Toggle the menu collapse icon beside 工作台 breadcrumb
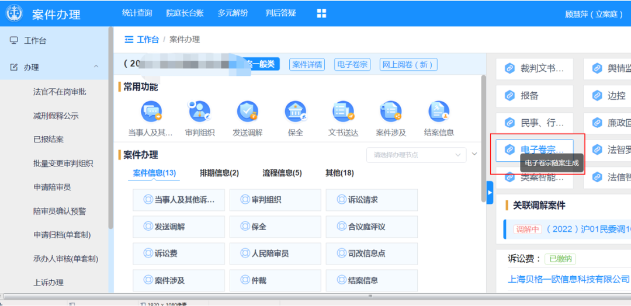 click(x=129, y=39)
